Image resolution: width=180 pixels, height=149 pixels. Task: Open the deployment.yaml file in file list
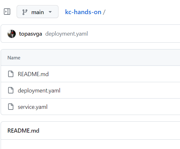click(39, 91)
